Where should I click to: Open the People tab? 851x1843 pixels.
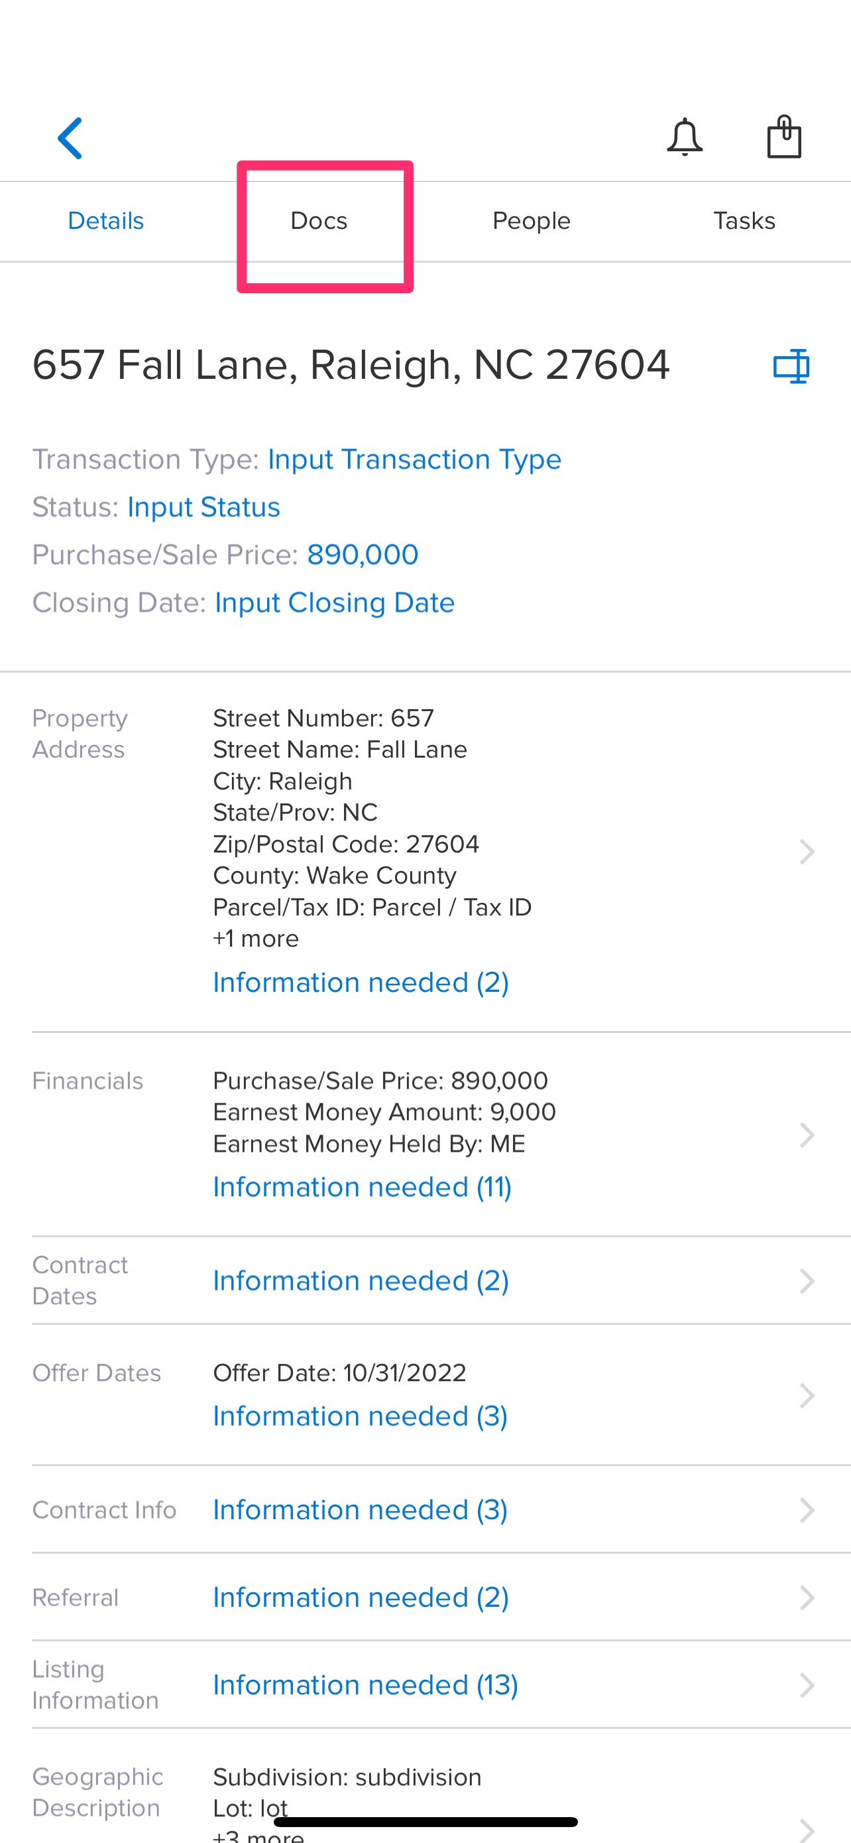[531, 220]
